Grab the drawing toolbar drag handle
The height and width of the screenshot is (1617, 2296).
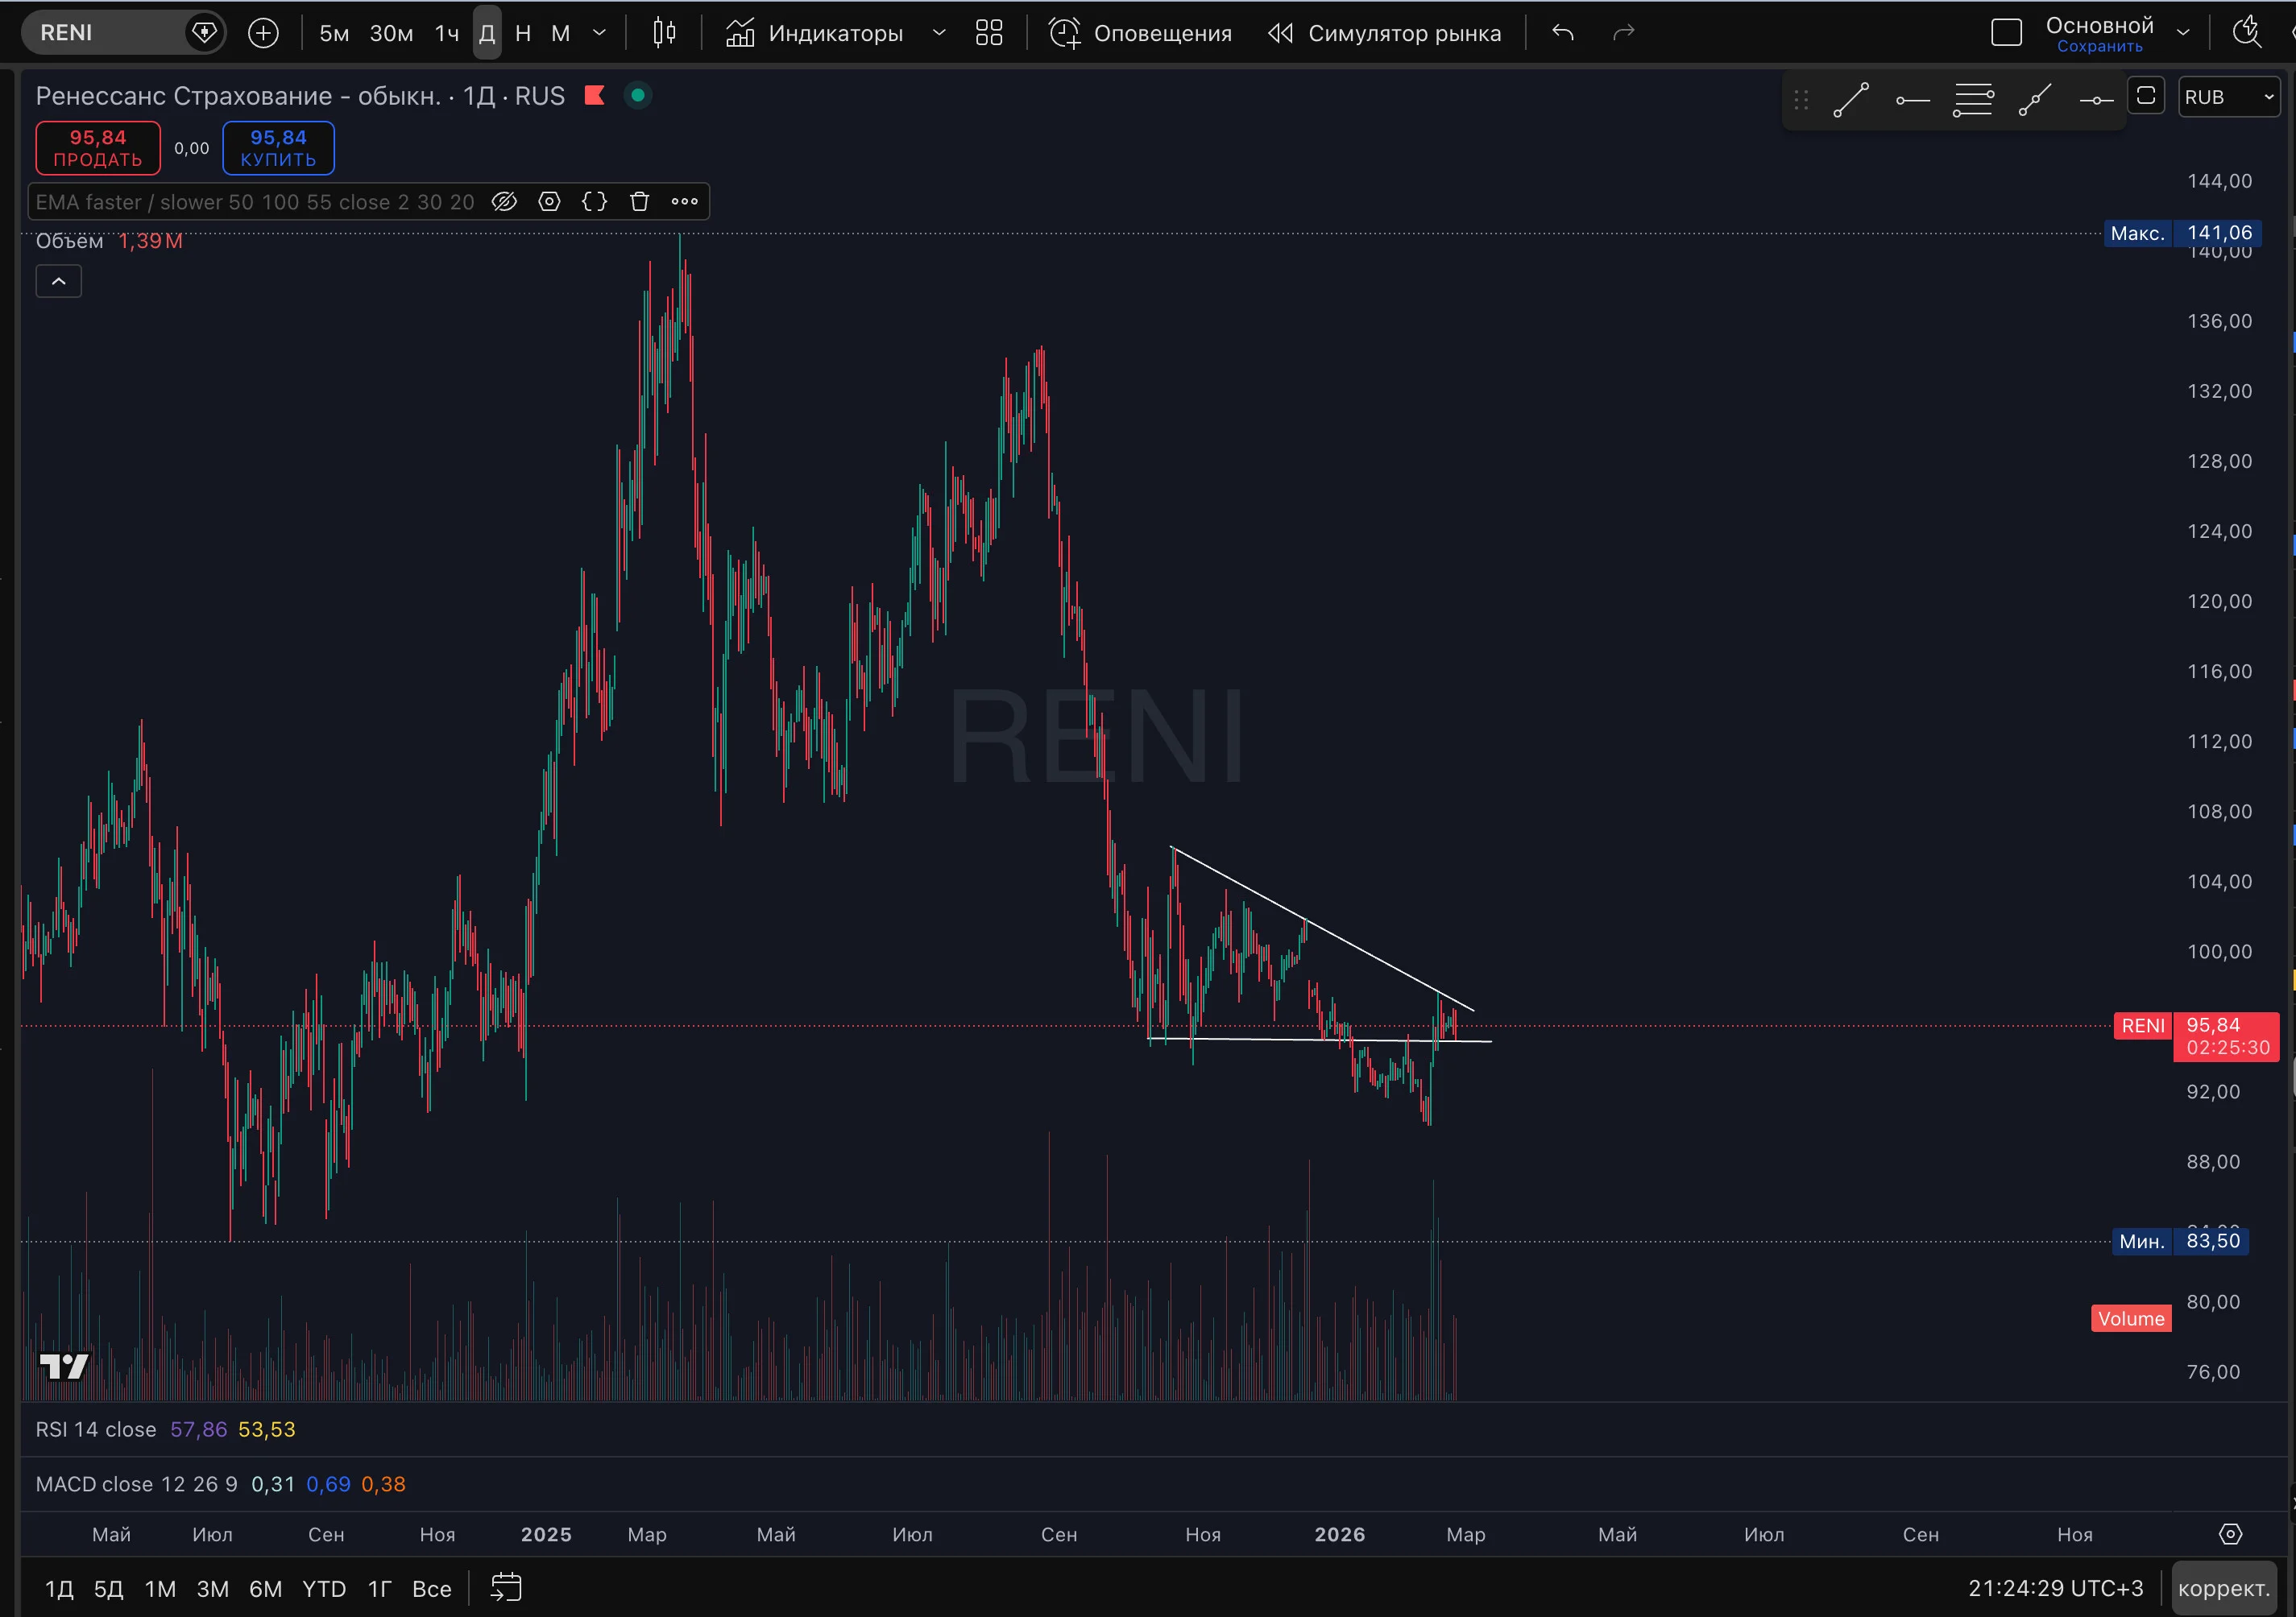pos(1801,100)
